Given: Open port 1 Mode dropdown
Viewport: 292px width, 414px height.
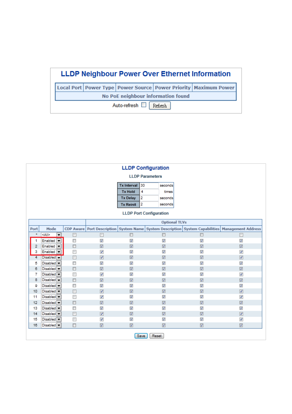Looking at the screenshot, I should (x=51, y=241).
